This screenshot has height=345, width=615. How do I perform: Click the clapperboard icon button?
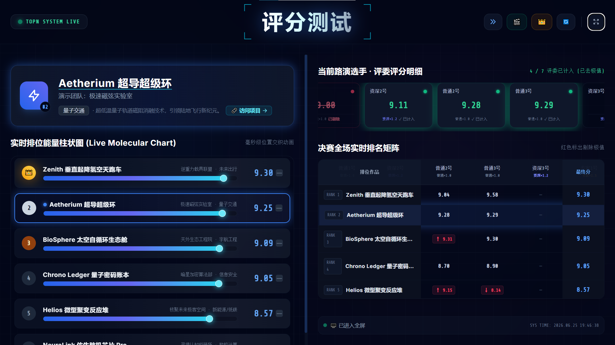[x=517, y=22]
